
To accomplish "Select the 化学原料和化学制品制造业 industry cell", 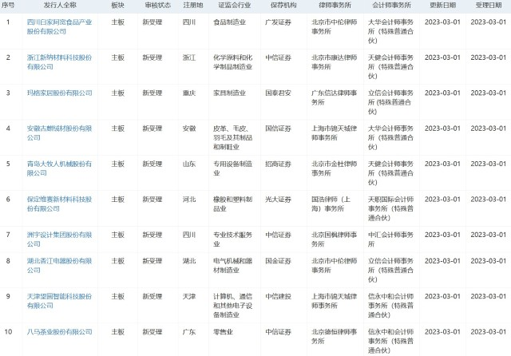I will 232,62.
